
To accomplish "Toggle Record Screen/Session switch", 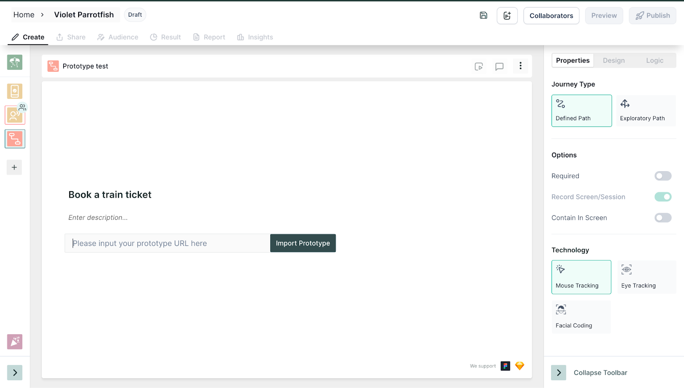I will pyautogui.click(x=663, y=197).
